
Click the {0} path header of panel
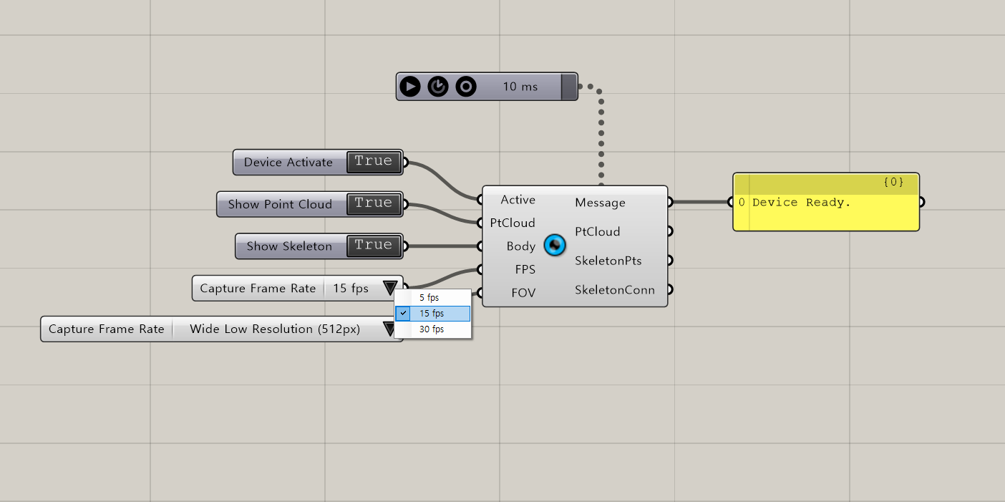(893, 183)
